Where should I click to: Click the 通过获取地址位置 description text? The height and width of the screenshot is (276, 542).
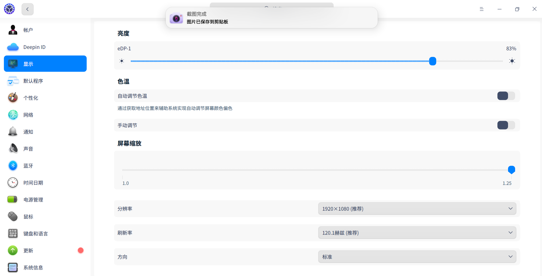click(175, 108)
